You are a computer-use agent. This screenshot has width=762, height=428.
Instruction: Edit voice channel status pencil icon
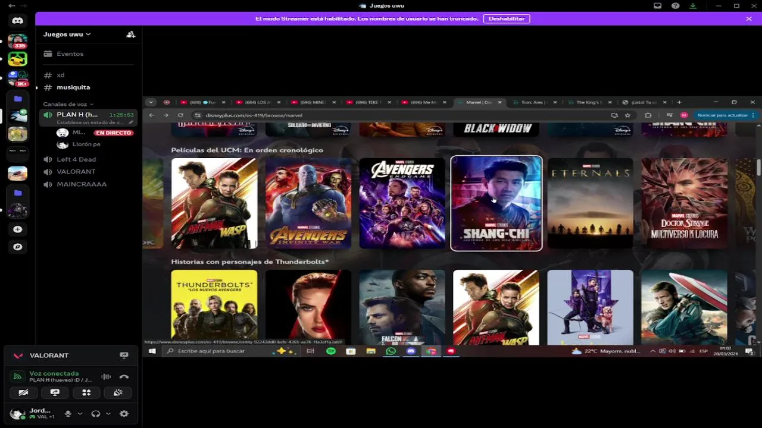click(131, 122)
